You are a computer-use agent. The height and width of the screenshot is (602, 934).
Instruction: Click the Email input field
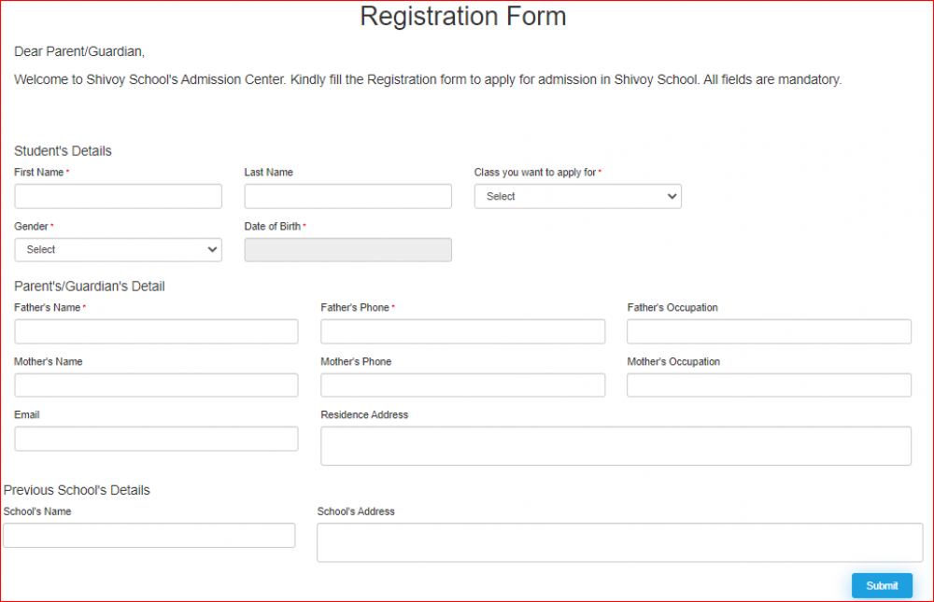click(x=156, y=439)
